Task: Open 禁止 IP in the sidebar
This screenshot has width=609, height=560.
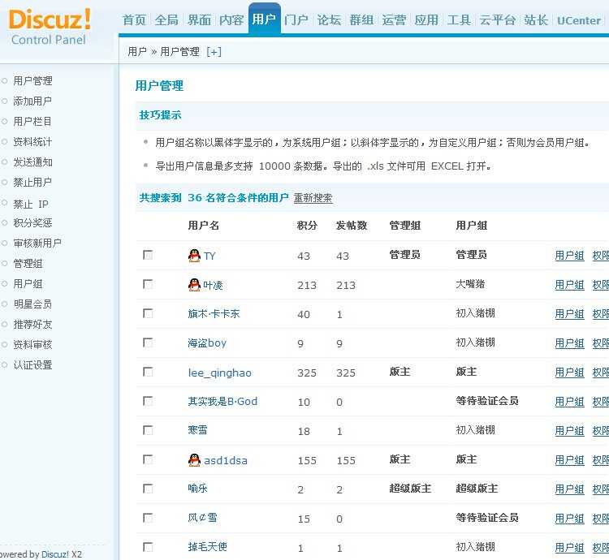Action: coord(31,204)
